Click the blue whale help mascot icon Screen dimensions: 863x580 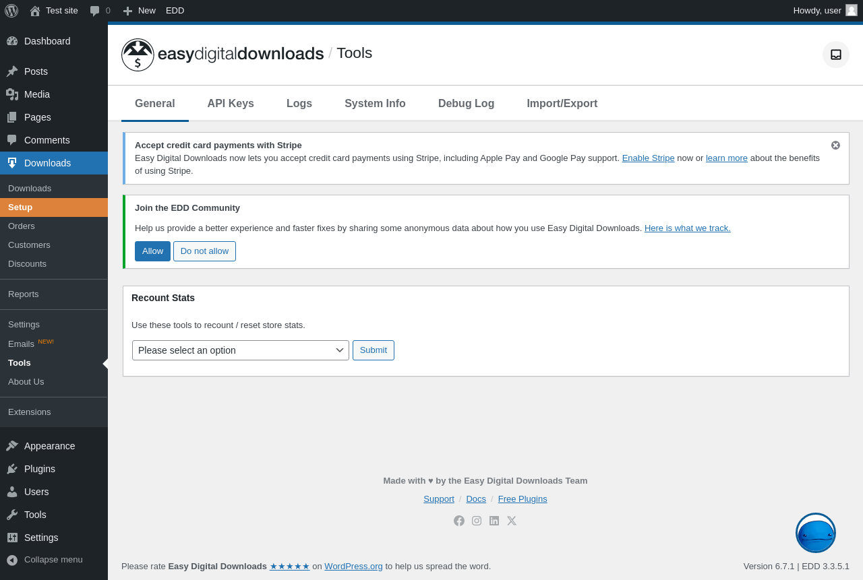(x=816, y=533)
